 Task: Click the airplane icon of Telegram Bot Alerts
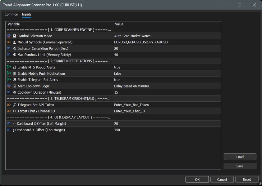click(x=15, y=80)
